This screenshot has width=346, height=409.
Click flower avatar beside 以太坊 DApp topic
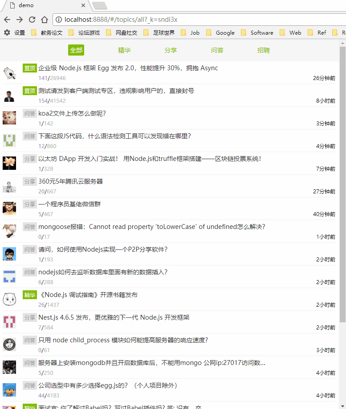(9, 163)
